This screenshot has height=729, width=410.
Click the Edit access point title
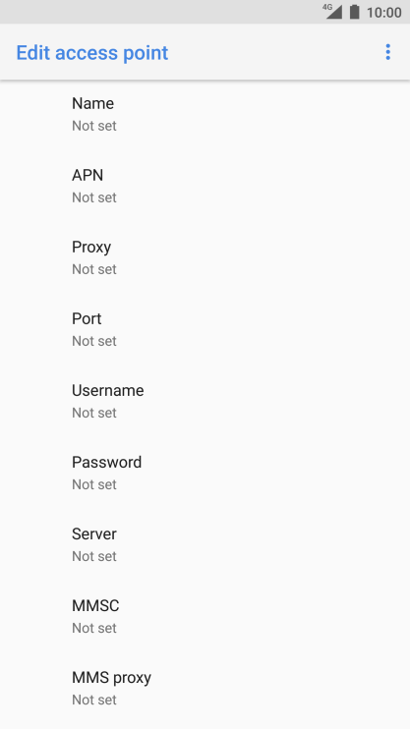[x=92, y=52]
